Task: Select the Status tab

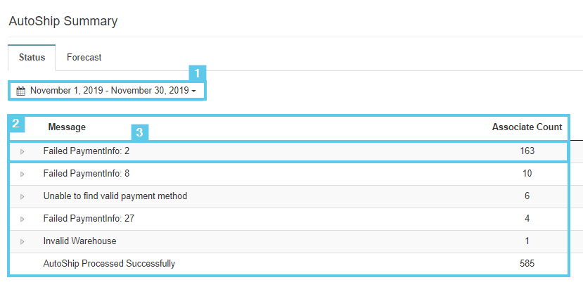Action: (x=32, y=57)
